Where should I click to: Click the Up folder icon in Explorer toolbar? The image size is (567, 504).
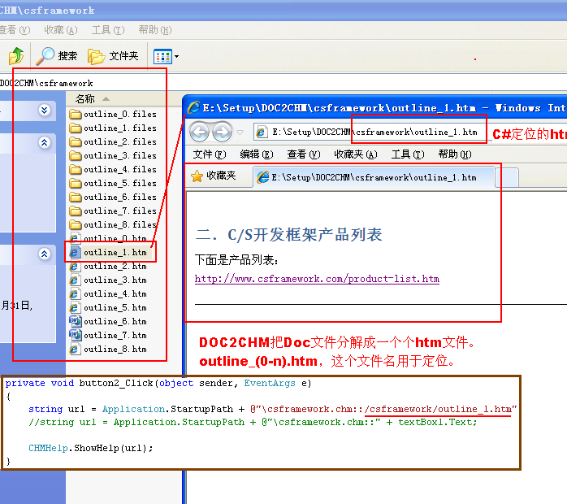[x=15, y=56]
